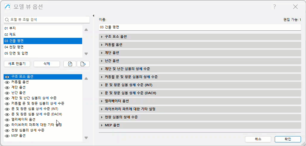The width and height of the screenshot is (306, 146).
Task: Toggle eye icon for MEP 옵션
Action: point(7,136)
